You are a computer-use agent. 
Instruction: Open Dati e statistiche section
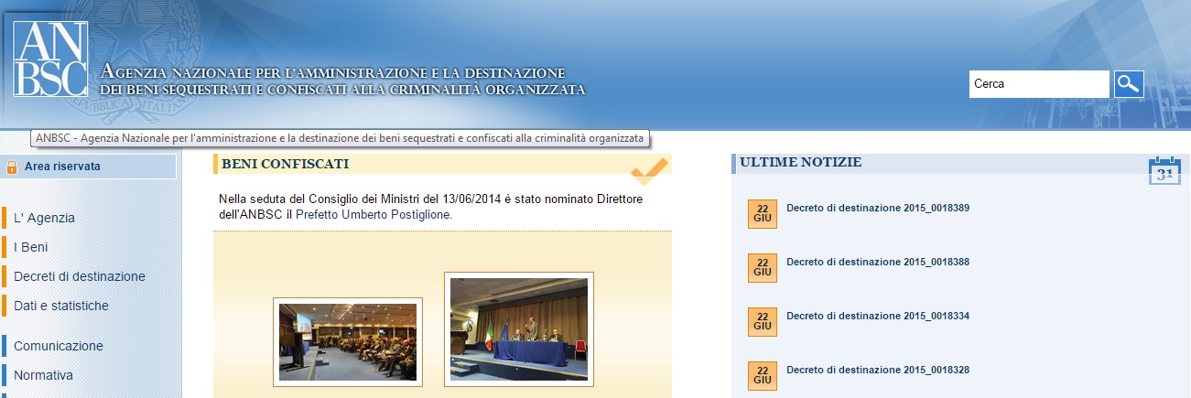click(x=61, y=306)
